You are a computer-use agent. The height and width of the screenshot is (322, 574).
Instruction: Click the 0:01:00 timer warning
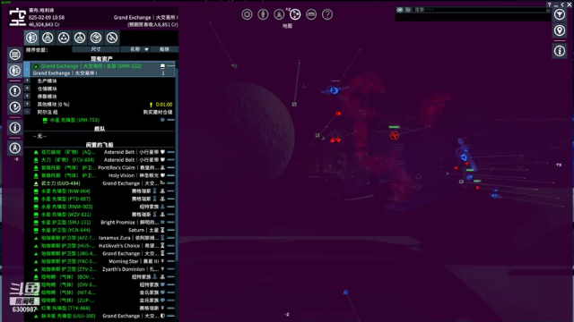click(x=161, y=105)
